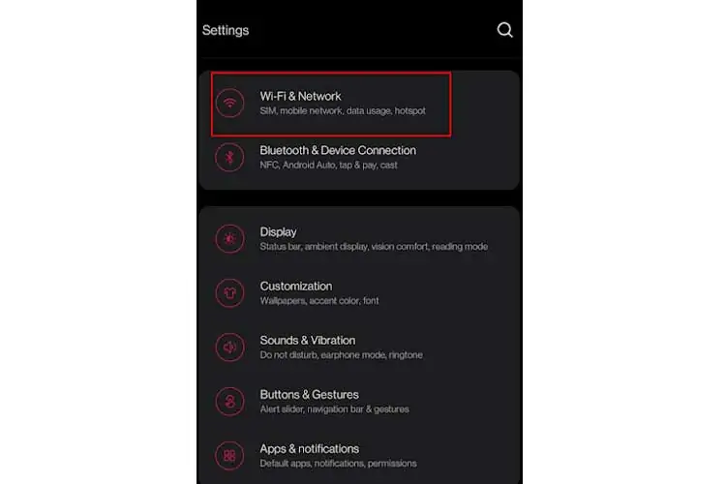Open Customization settings
726x484 pixels.
pos(359,292)
